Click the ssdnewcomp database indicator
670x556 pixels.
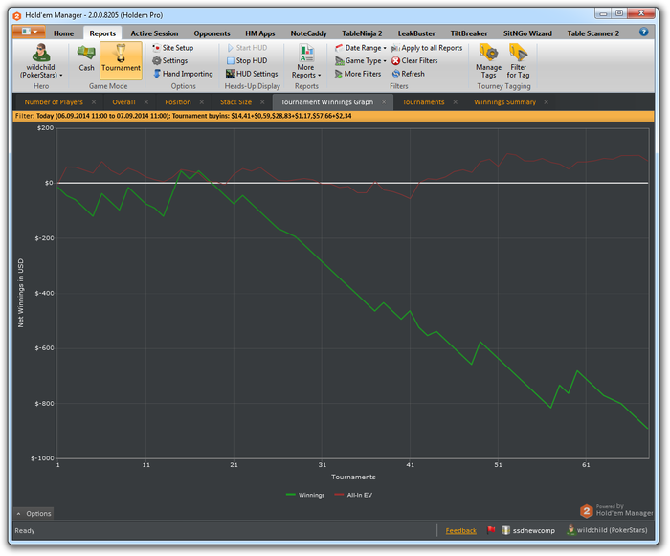coord(528,530)
